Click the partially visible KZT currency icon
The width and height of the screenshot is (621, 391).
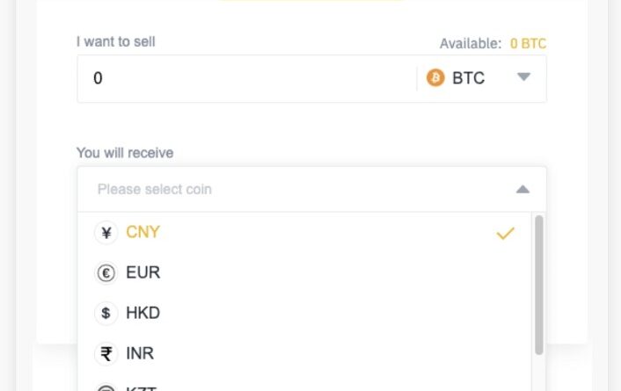tap(106, 387)
